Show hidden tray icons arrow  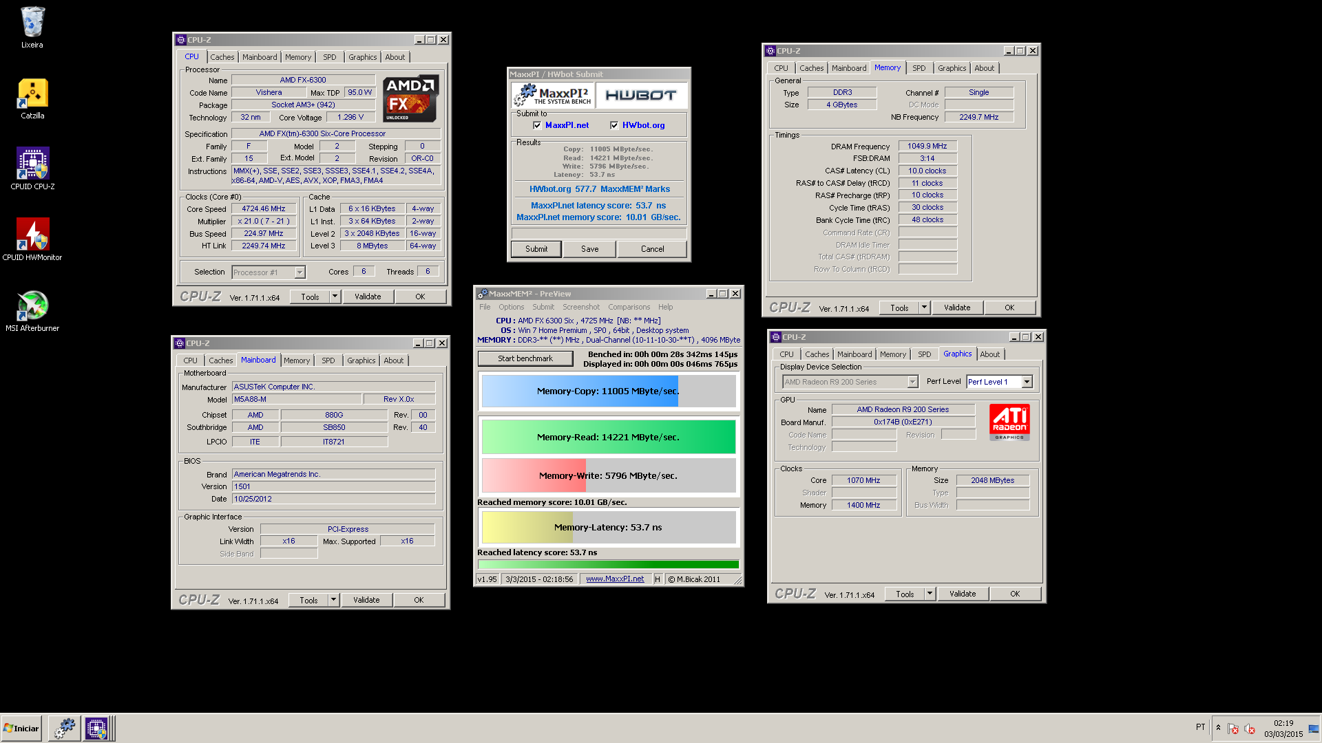pyautogui.click(x=1218, y=728)
